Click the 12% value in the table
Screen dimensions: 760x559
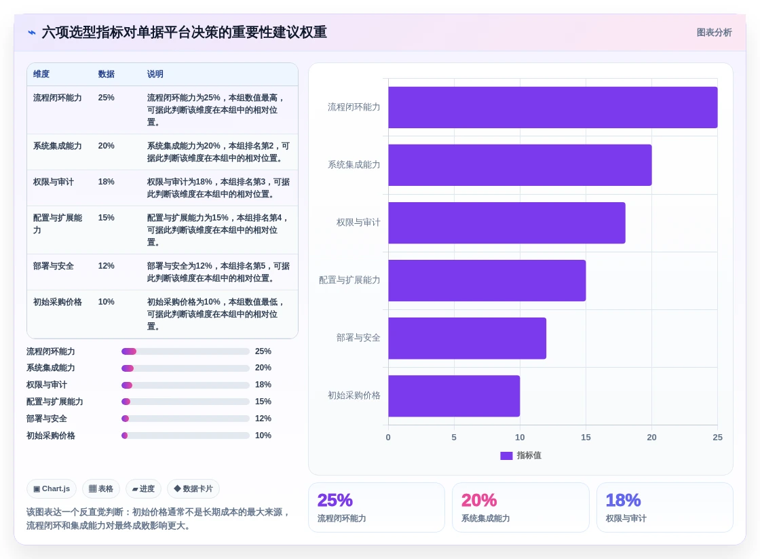[x=106, y=266]
